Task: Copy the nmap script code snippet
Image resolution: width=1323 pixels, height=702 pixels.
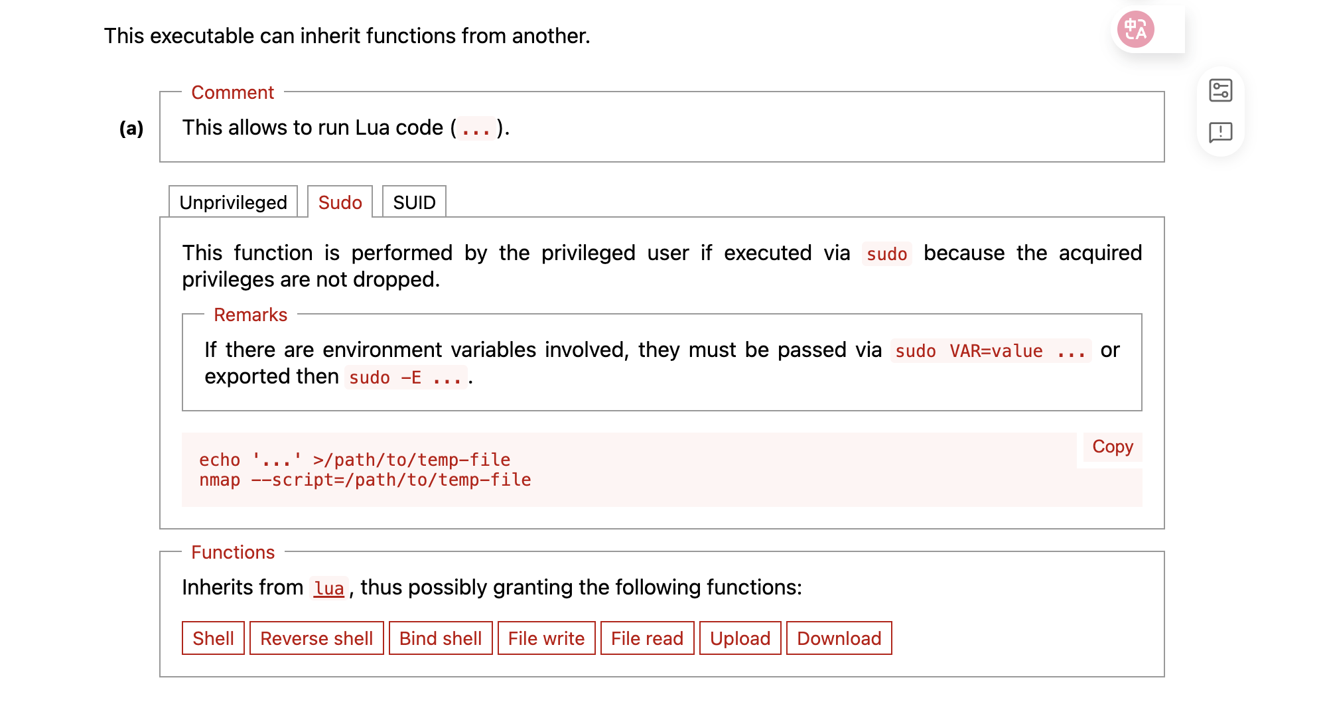Action: tap(1112, 447)
